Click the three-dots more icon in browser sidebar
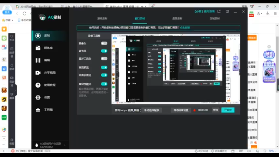The height and width of the screenshot is (157, 279). pos(4,144)
